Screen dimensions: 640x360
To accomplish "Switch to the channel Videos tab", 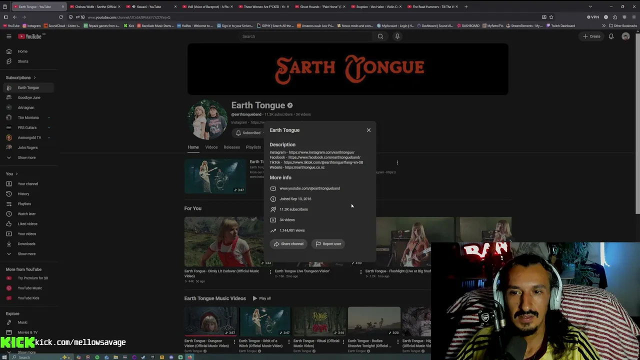I will click(x=211, y=147).
